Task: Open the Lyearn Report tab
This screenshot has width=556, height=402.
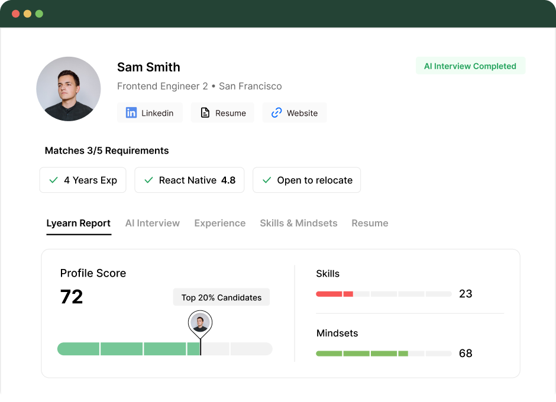Action: [x=78, y=223]
